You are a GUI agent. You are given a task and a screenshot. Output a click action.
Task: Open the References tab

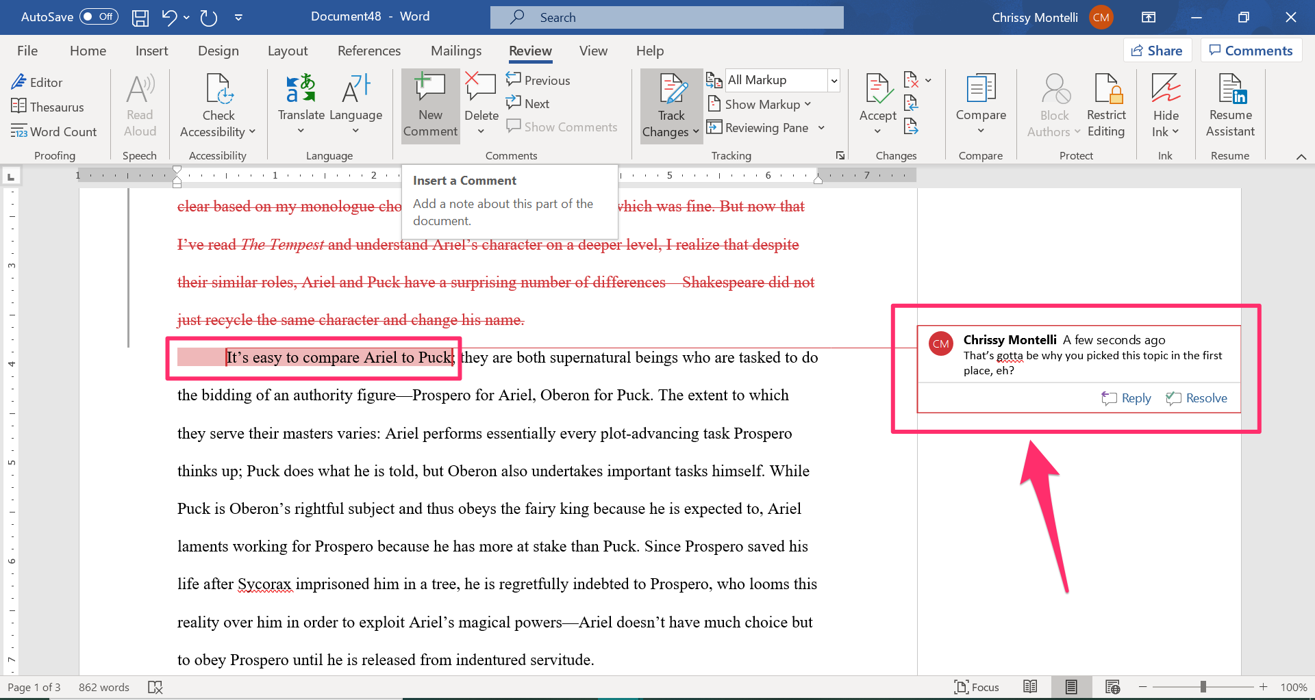coord(369,50)
